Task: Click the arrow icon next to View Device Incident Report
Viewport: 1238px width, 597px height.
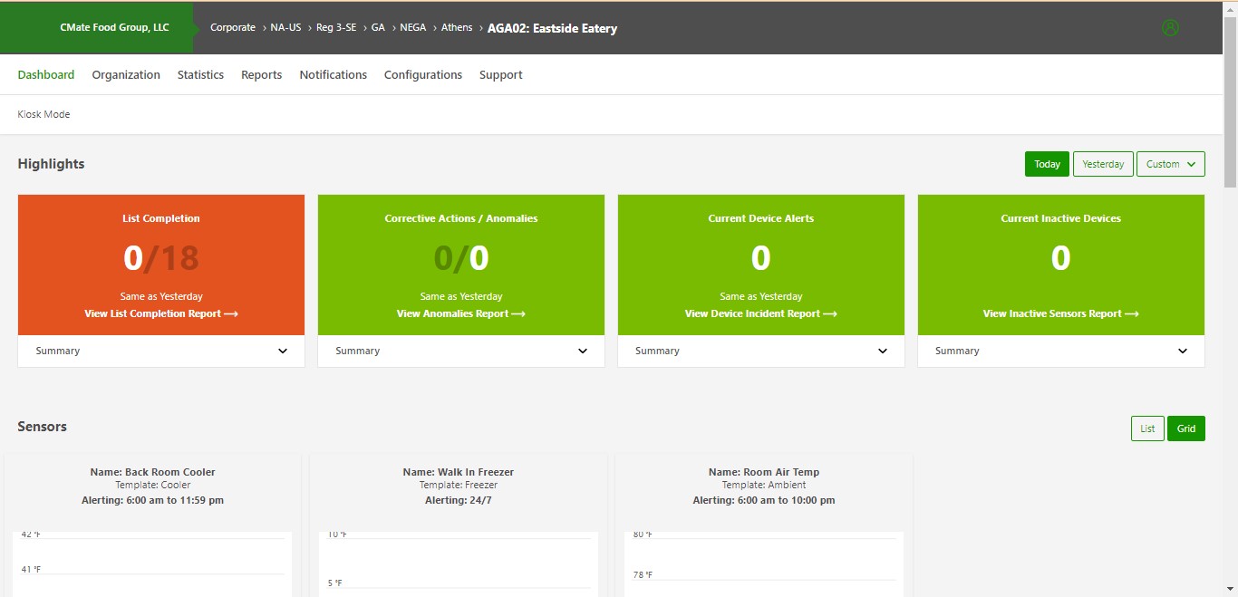Action: pos(830,313)
